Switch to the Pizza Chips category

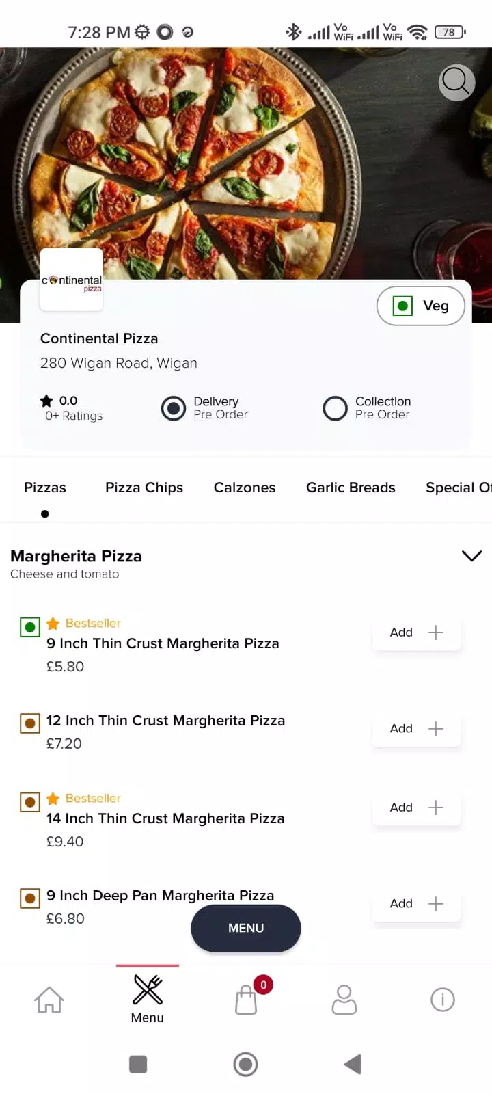click(144, 488)
